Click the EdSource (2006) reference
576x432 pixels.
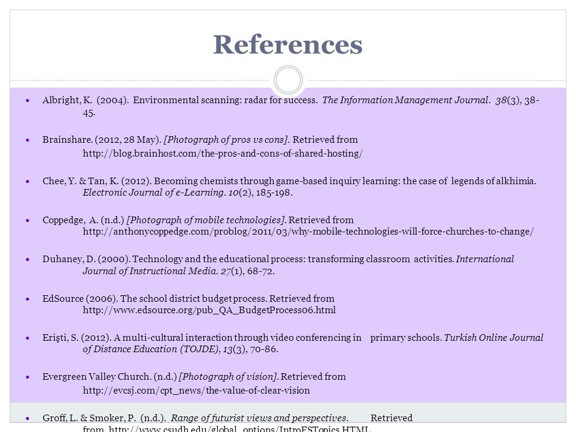tap(189, 304)
